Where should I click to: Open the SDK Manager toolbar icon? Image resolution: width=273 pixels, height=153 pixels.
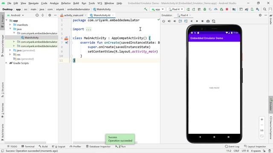pyautogui.click(x=258, y=9)
